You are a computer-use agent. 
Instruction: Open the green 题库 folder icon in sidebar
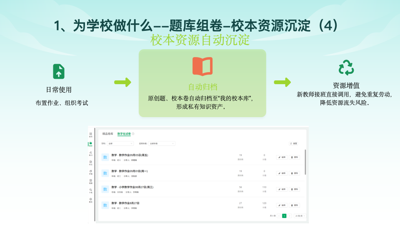90,144
